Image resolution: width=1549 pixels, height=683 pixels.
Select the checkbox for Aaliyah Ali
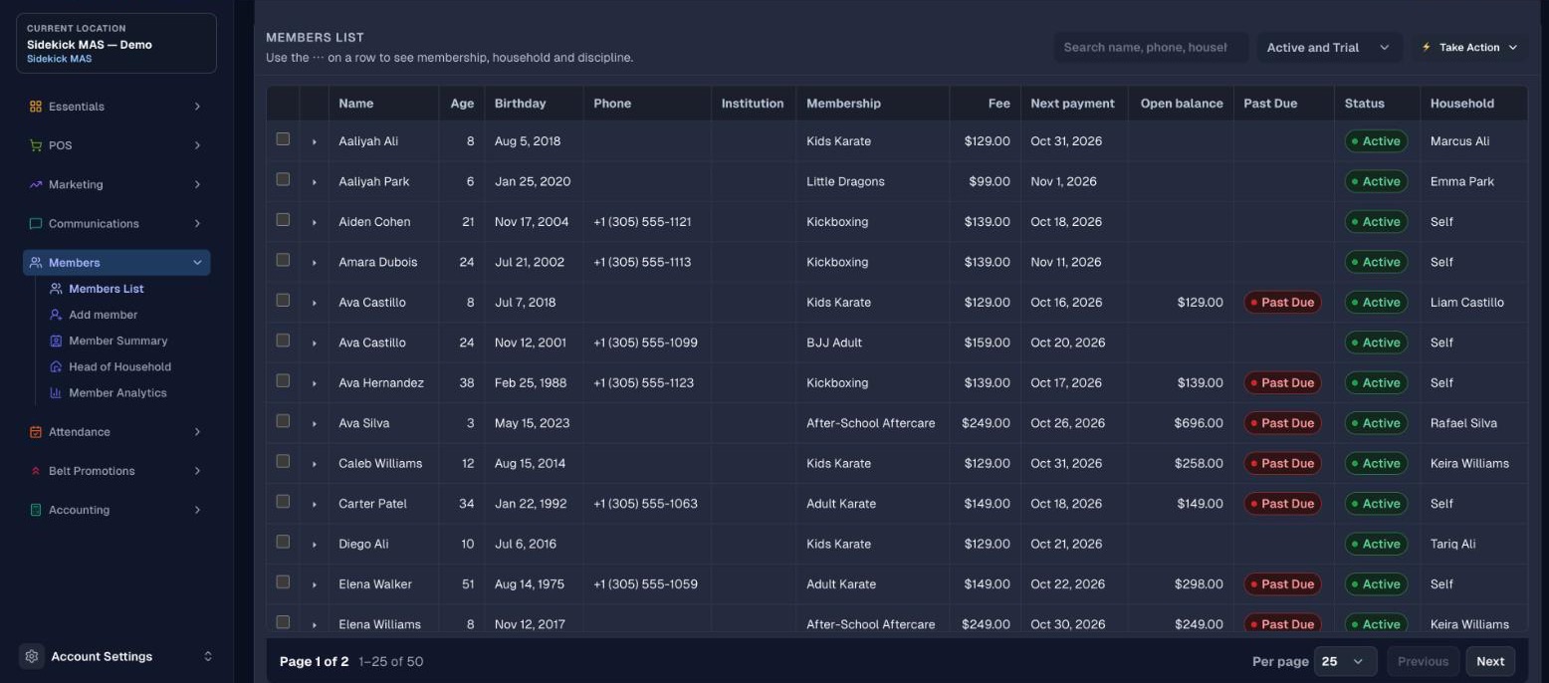coord(283,139)
